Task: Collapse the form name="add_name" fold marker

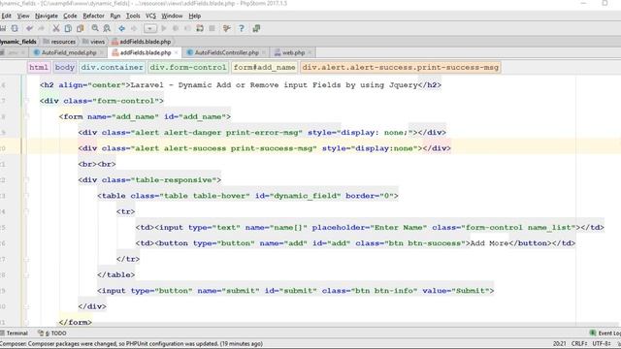Action: coord(26,116)
